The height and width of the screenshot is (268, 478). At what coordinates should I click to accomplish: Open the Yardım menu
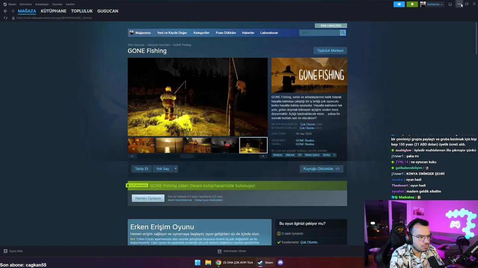click(70, 4)
